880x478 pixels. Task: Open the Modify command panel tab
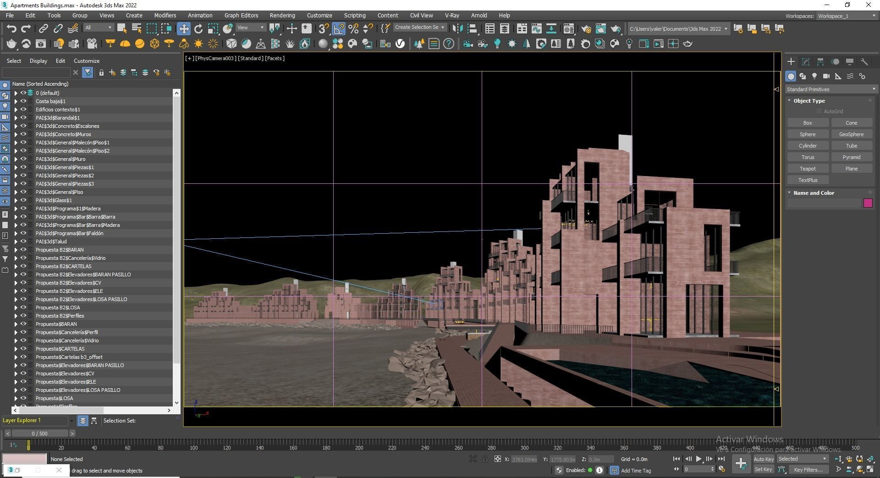tap(806, 61)
